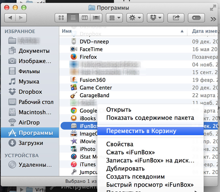The width and height of the screenshot is (220, 192).
Task: Switch to Cover Flow view
Action: [x=96, y=18]
